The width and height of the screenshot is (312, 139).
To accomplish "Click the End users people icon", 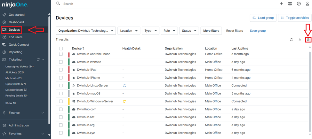I will (x=4, y=37).
